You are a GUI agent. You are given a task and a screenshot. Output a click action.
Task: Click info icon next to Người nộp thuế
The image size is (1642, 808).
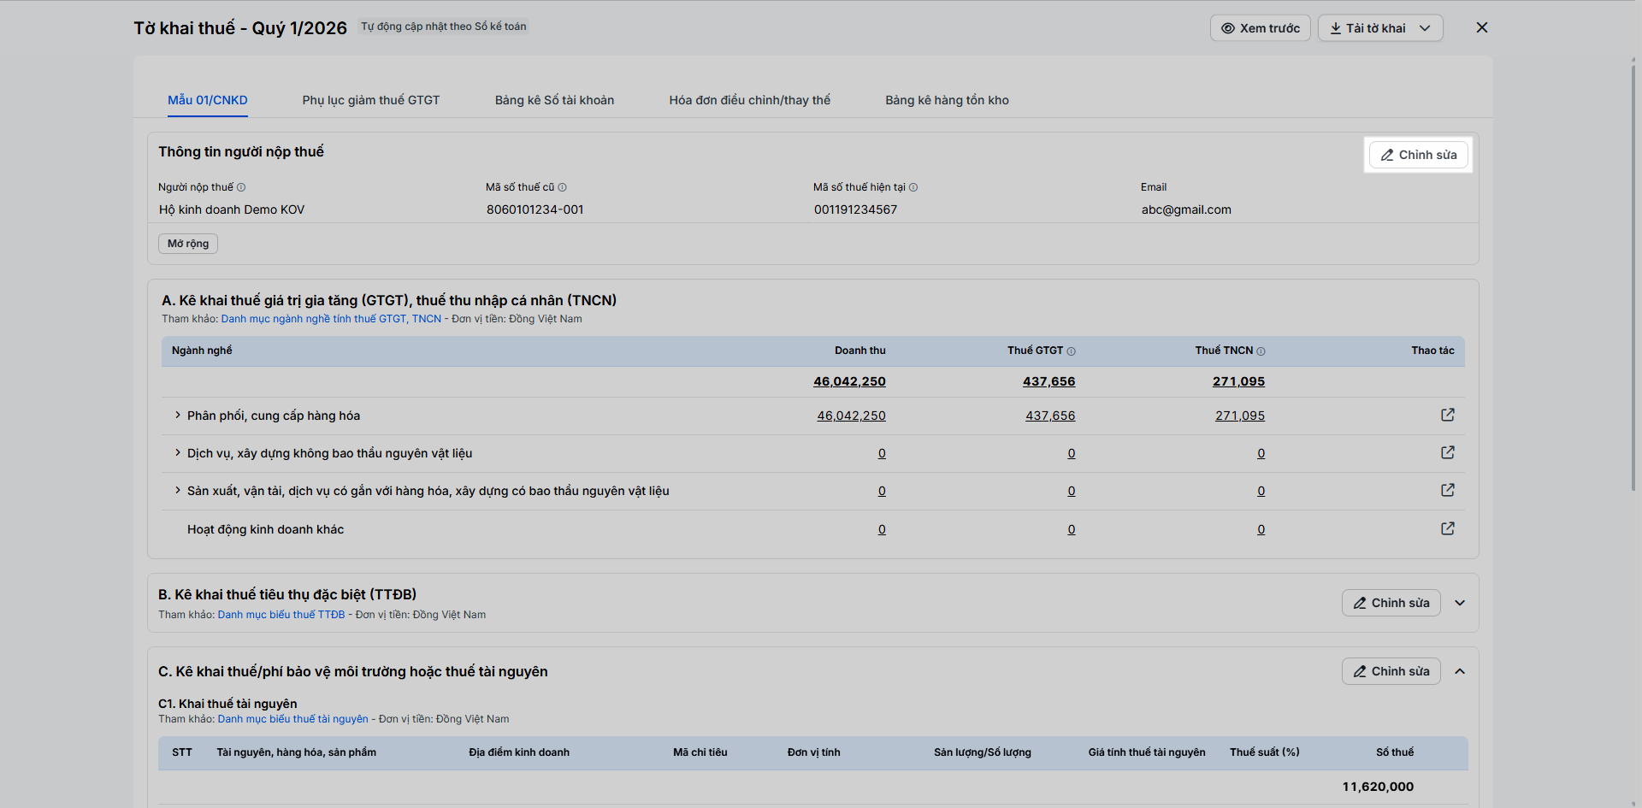pos(241,187)
